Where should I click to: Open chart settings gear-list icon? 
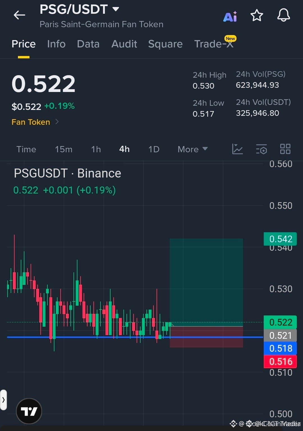(x=261, y=149)
